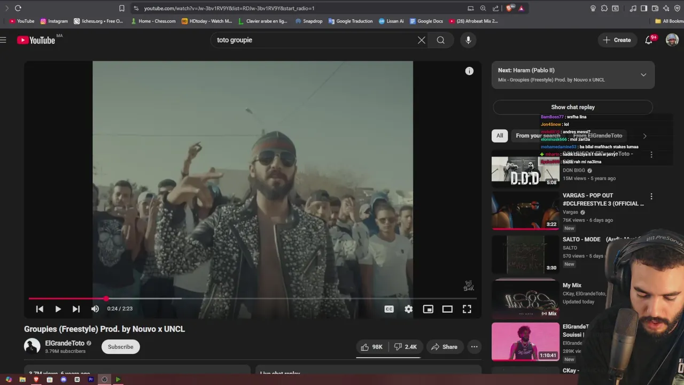Open the Brave Wallet icon
Viewport: 684px width, 385px height.
(x=655, y=8)
